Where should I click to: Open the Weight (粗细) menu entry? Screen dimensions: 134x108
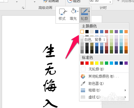(104, 90)
